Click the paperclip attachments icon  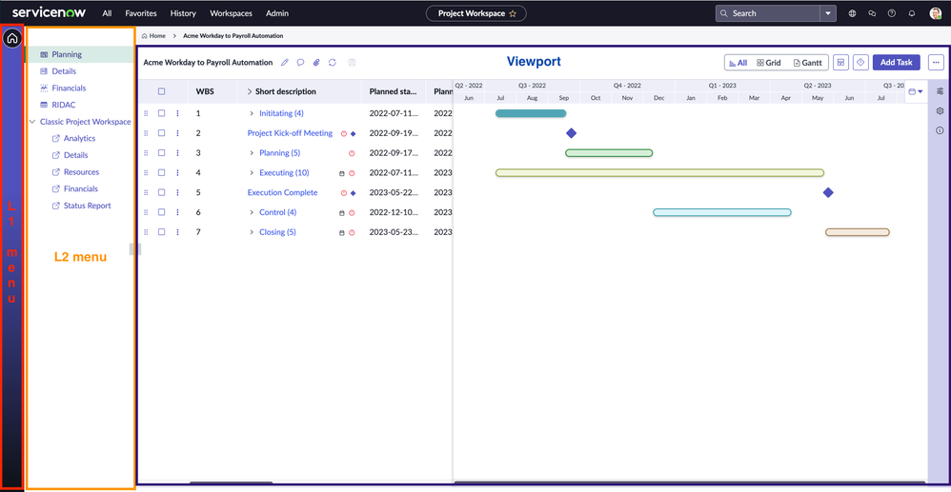(316, 63)
